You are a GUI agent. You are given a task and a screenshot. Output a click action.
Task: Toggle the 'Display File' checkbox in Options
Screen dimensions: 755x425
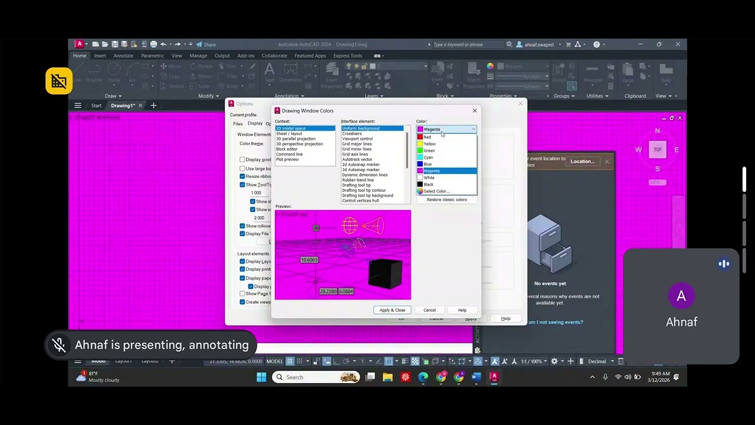click(242, 234)
